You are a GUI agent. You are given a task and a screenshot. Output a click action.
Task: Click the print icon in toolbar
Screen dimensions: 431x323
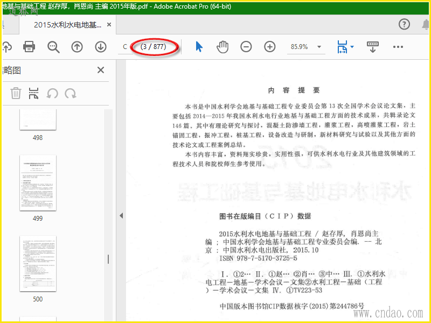pyautogui.click(x=29, y=47)
